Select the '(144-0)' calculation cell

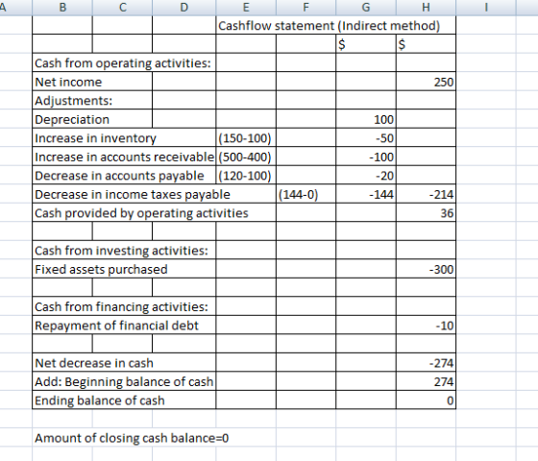306,194
